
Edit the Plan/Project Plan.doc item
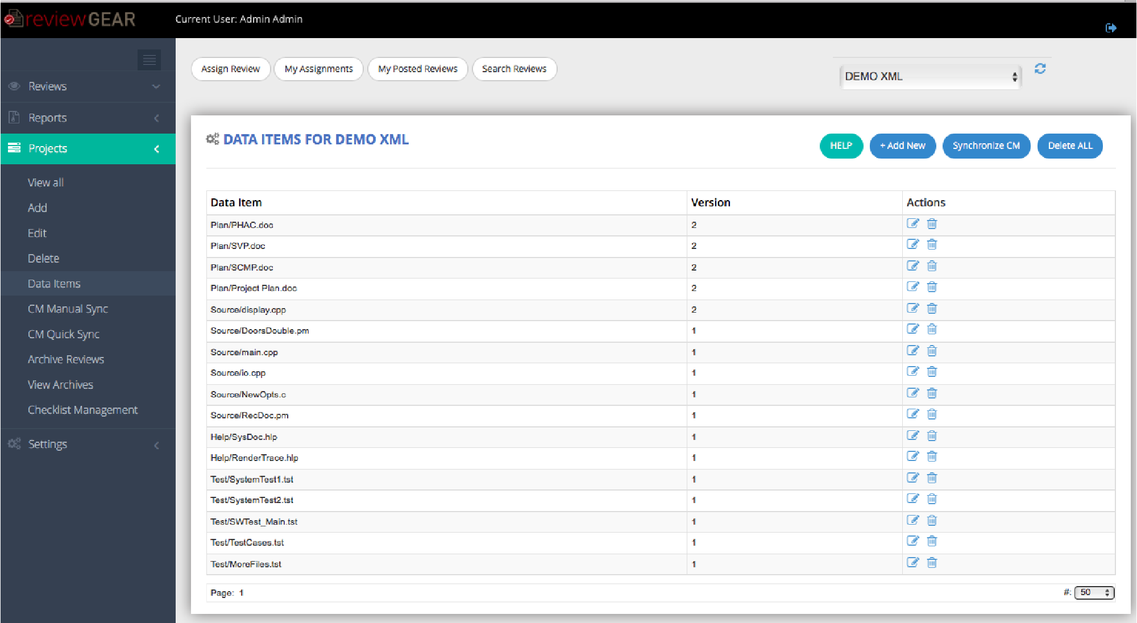click(912, 286)
